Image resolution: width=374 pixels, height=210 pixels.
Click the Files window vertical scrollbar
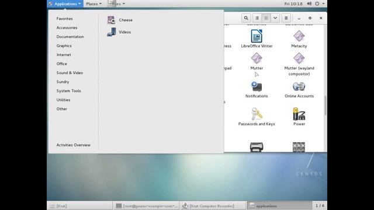tap(325, 106)
